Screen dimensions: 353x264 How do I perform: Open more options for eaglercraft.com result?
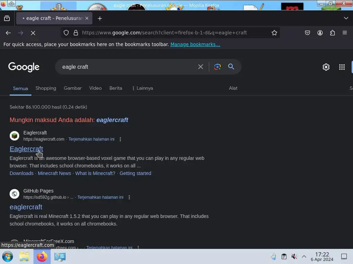[120, 139]
